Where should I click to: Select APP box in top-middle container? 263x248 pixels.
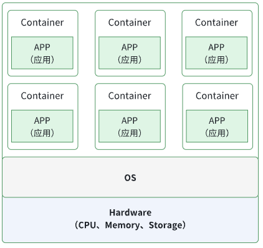130,53
